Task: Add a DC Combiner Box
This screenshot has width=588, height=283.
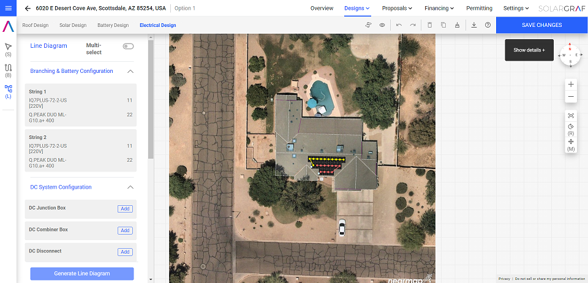Action: click(125, 230)
